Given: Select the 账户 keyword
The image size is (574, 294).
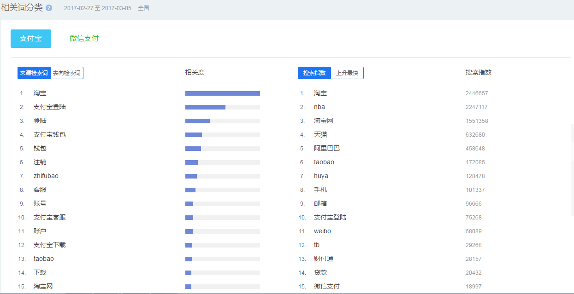Looking at the screenshot, I should (x=40, y=231).
